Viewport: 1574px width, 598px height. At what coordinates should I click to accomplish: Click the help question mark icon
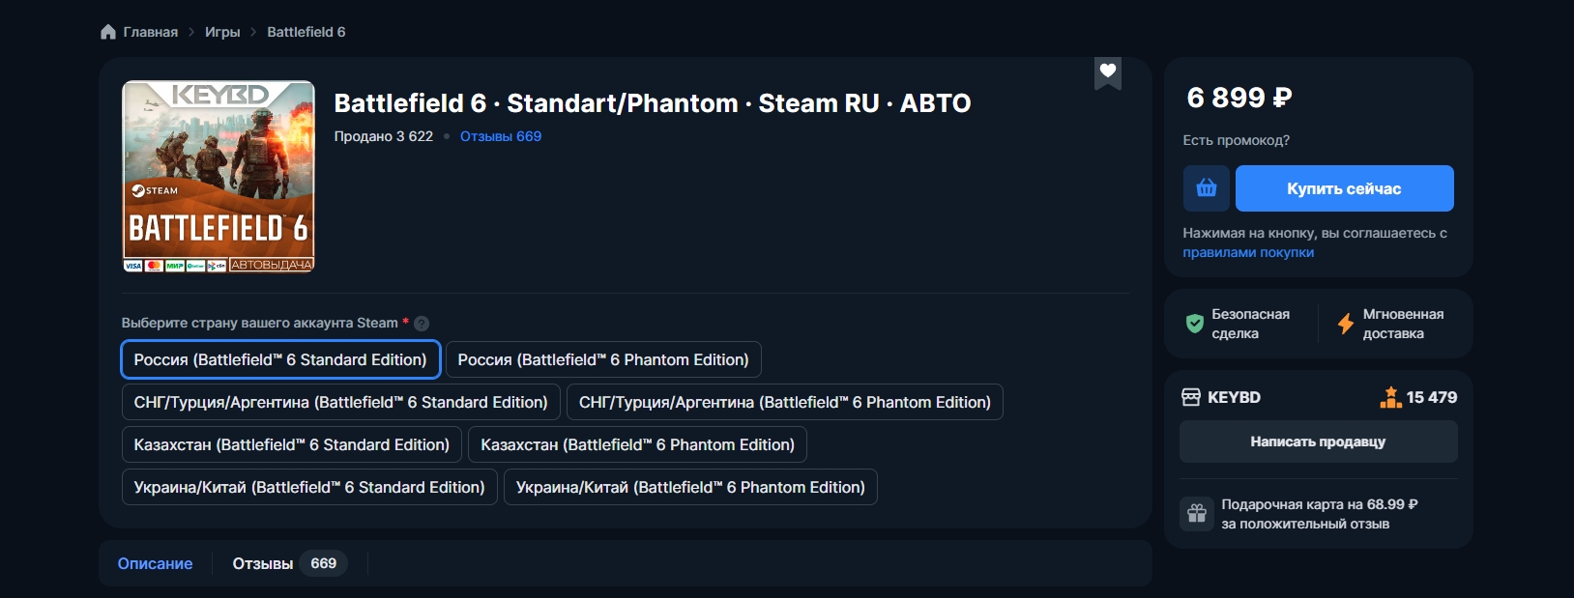point(422,324)
